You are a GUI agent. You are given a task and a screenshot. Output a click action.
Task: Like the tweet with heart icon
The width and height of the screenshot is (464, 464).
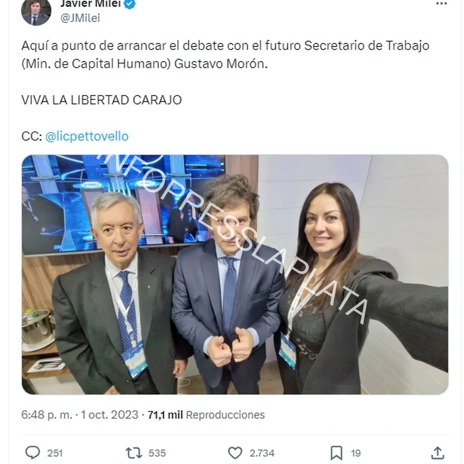235,453
